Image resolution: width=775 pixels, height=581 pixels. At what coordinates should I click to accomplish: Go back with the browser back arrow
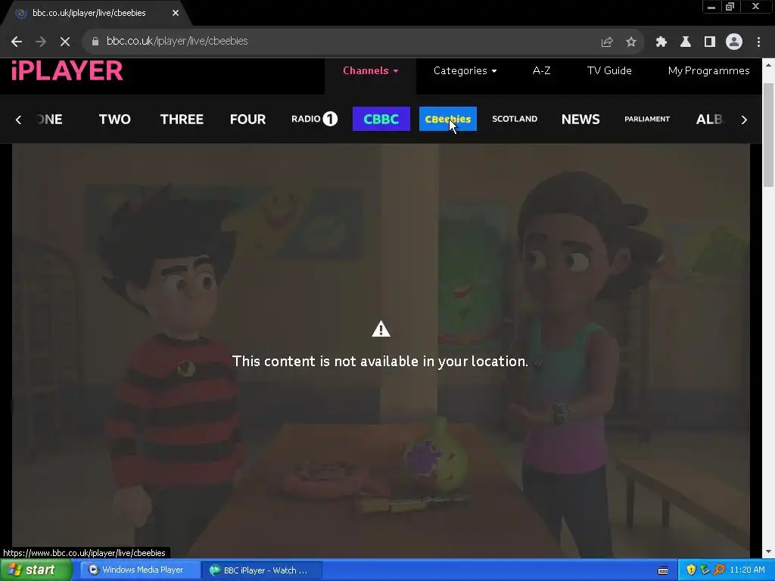(x=17, y=42)
